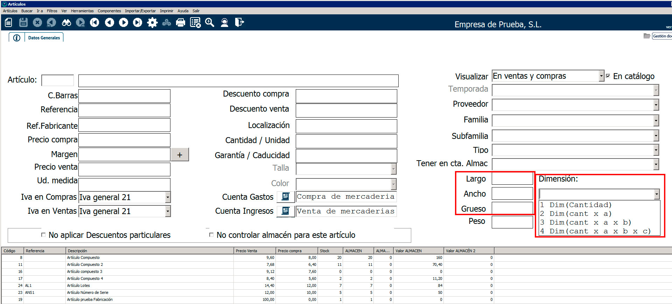This screenshot has width=672, height=304.
Task: Go to the first record
Action: pyautogui.click(x=94, y=23)
